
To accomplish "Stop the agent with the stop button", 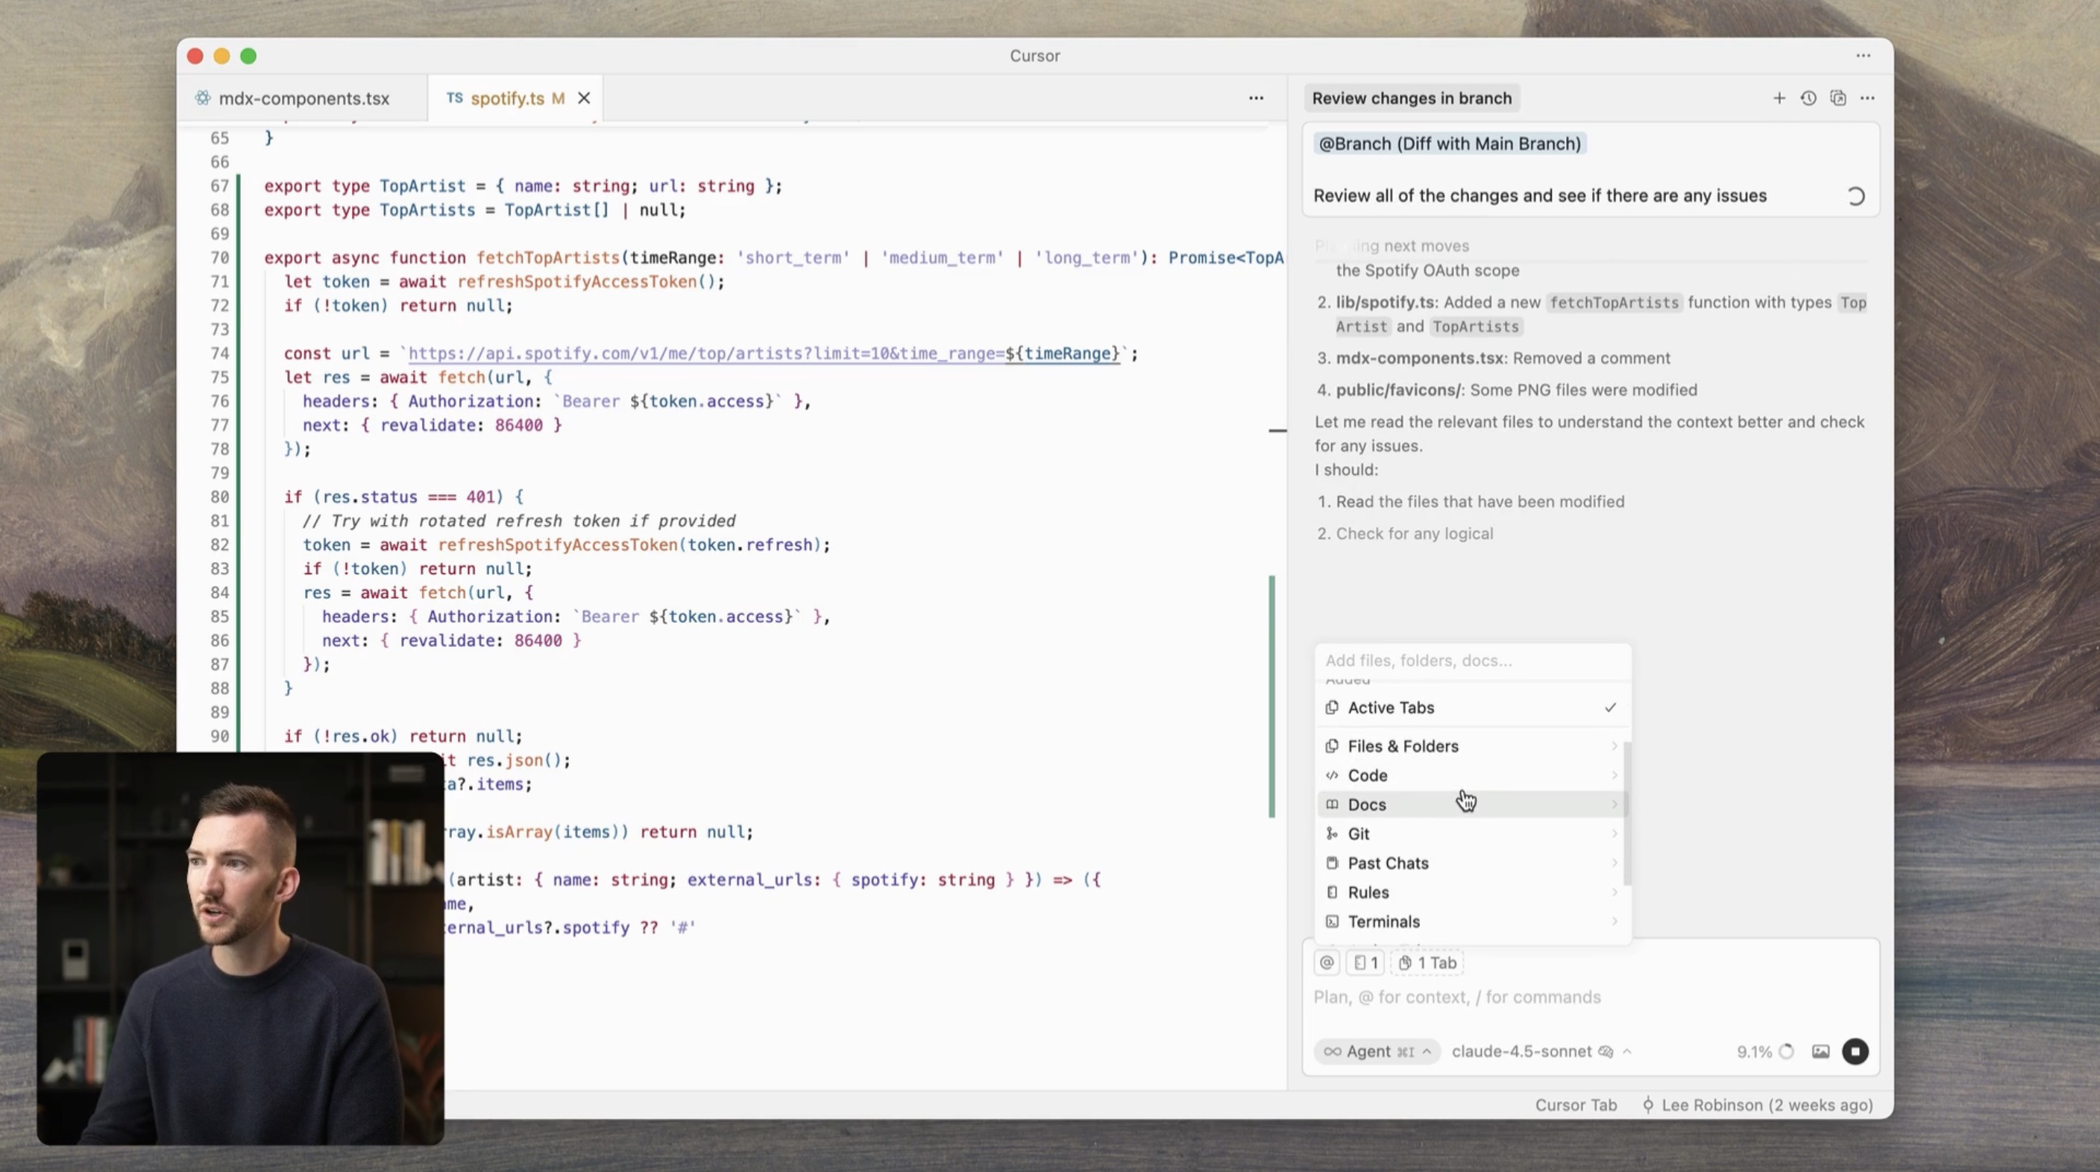I will 1855,1051.
